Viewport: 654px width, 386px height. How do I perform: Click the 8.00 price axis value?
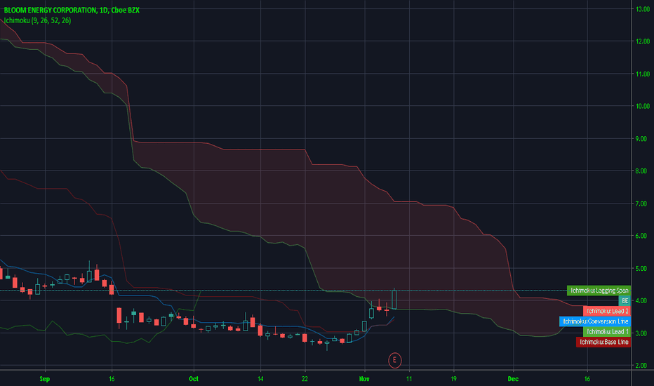(641, 171)
